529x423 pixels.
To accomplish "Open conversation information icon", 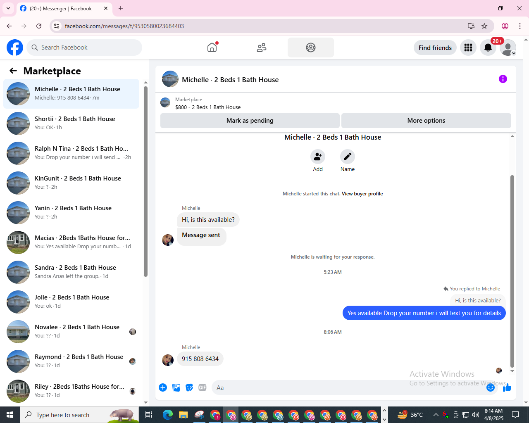I will click(503, 79).
